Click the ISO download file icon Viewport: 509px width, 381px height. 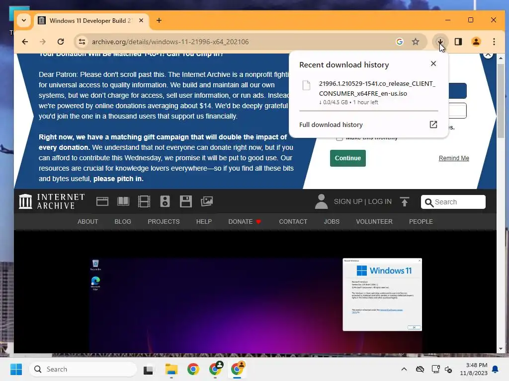click(x=306, y=85)
